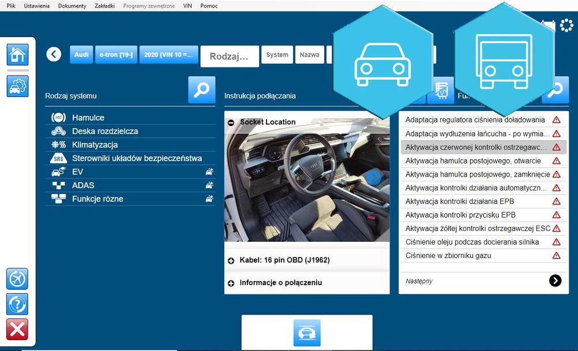Click the red X exit icon in the sidebar
This screenshot has width=578, height=351.
click(17, 329)
